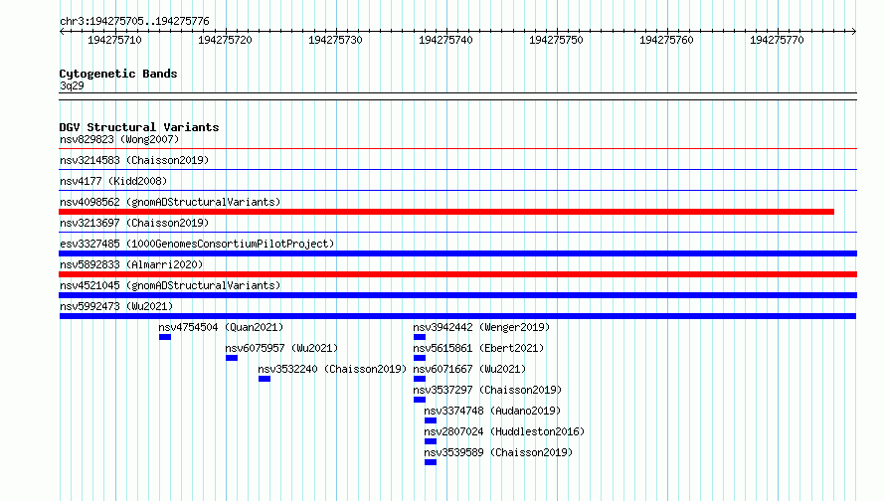Click the chr3:194275705..194275776 region label
This screenshot has height=501, width=885.
pyautogui.click(x=134, y=21)
